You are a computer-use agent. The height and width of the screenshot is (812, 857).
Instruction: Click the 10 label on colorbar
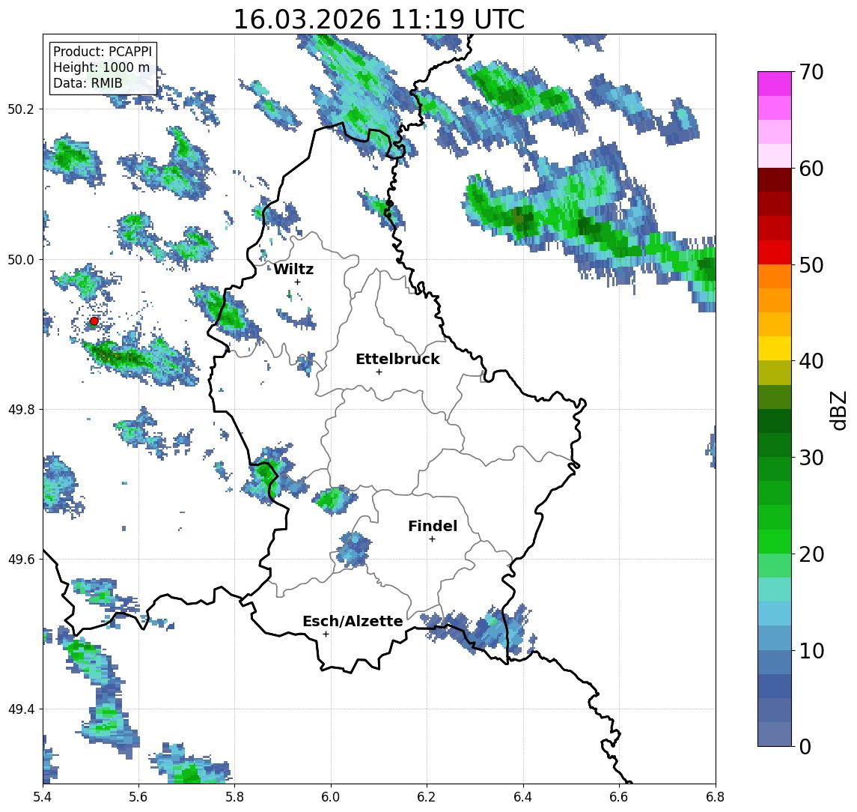811,650
